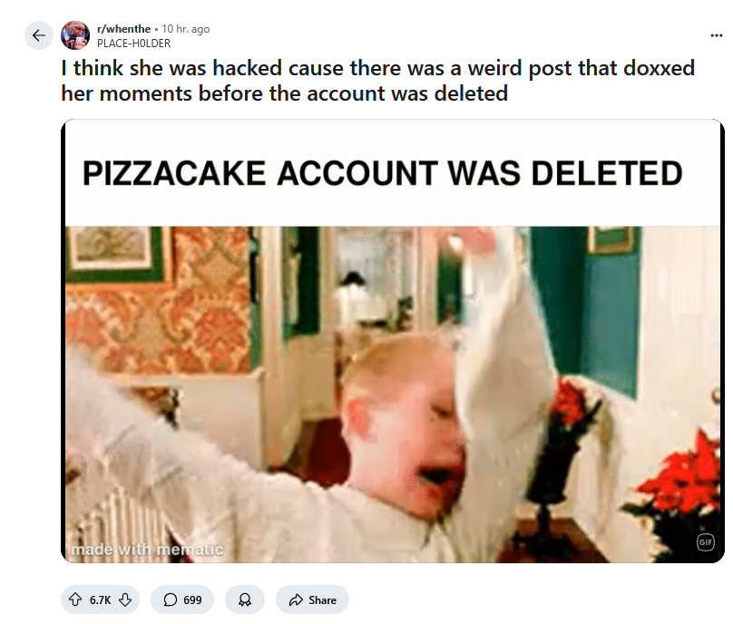
Task: Click the made with mematic watermark
Action: tap(147, 550)
